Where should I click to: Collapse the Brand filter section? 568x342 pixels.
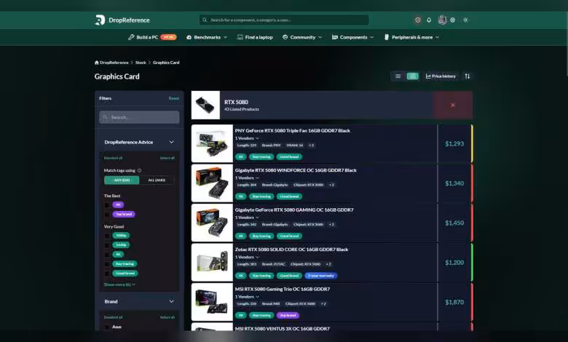coord(172,301)
